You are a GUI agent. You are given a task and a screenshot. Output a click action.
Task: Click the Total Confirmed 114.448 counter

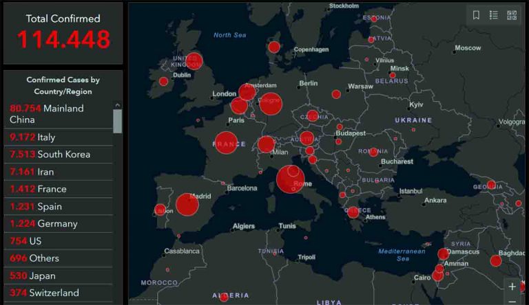63,33
